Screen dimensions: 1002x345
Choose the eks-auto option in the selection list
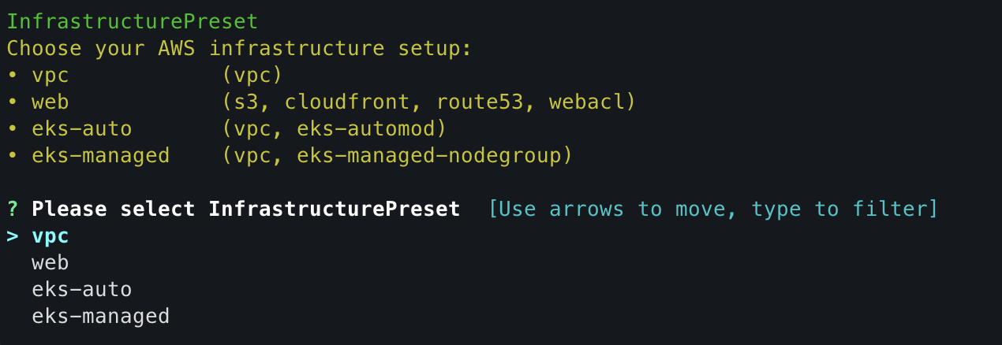[x=81, y=289]
